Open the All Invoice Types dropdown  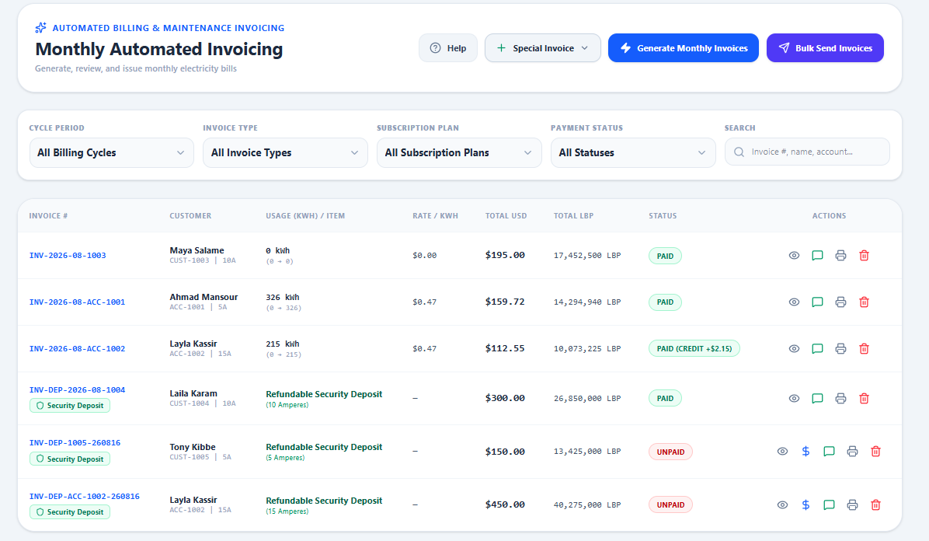pyautogui.click(x=285, y=152)
